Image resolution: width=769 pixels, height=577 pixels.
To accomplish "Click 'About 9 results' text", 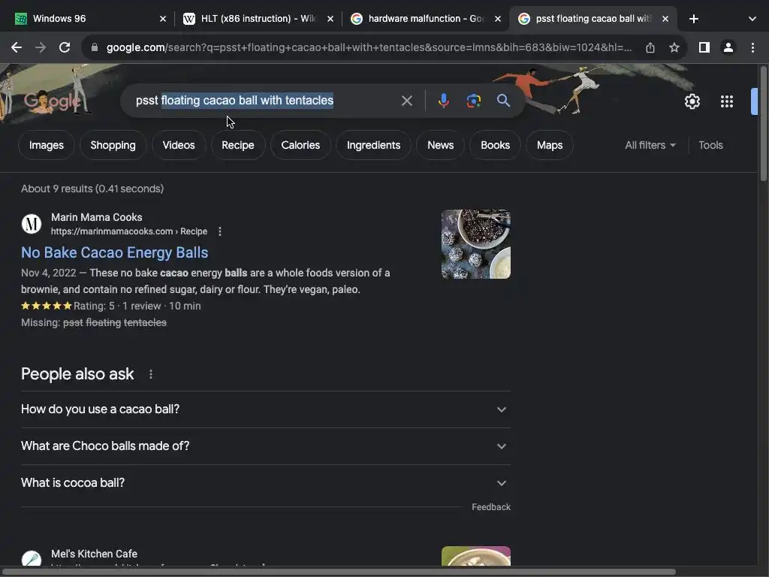I will pos(92,189).
